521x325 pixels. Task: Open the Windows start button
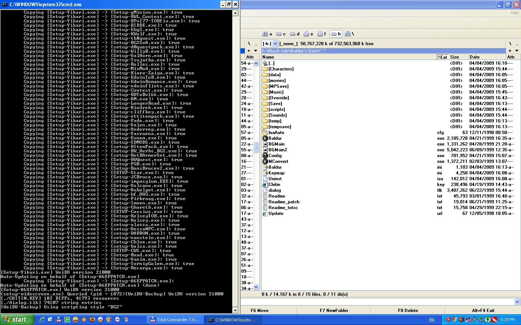pos(17,320)
